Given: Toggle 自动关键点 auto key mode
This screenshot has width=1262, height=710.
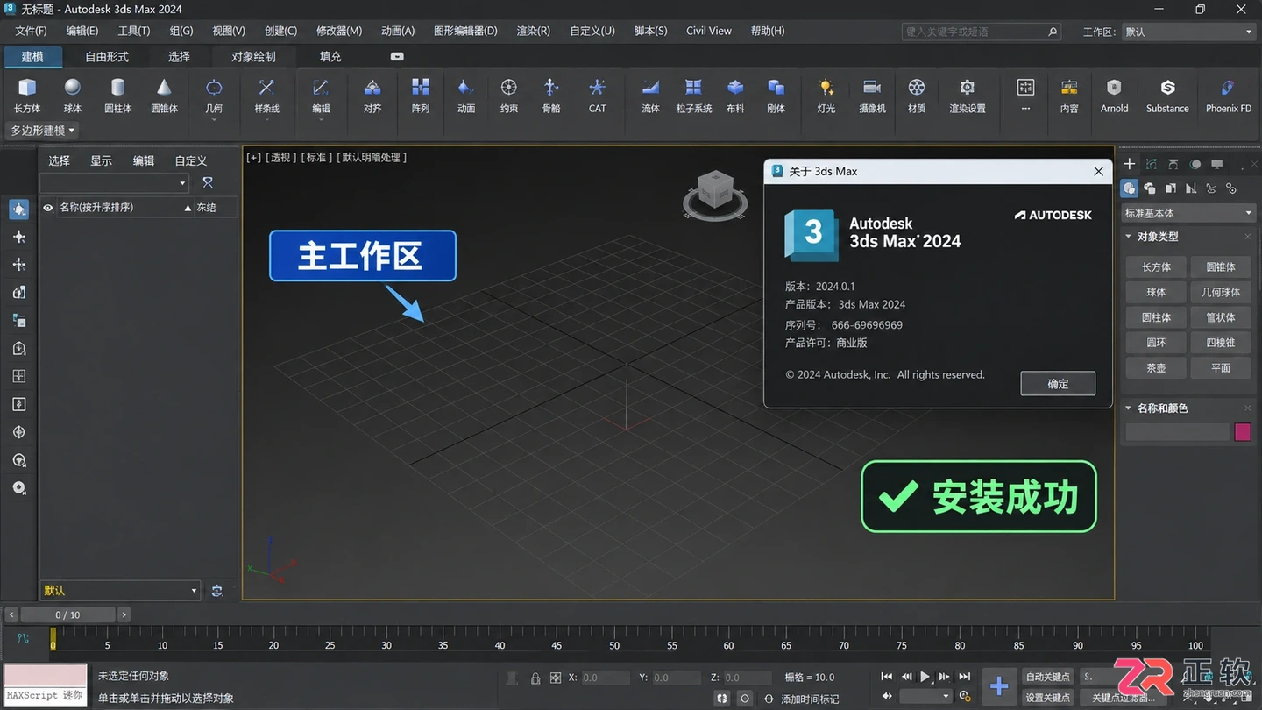Looking at the screenshot, I should (x=1047, y=677).
